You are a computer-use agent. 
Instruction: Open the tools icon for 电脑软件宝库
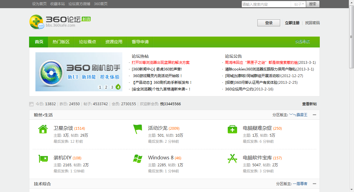point(232,159)
